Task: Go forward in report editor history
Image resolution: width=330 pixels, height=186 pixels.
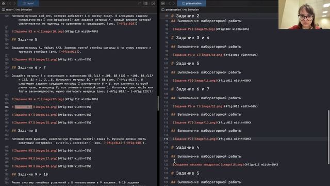Action: click(14, 4)
